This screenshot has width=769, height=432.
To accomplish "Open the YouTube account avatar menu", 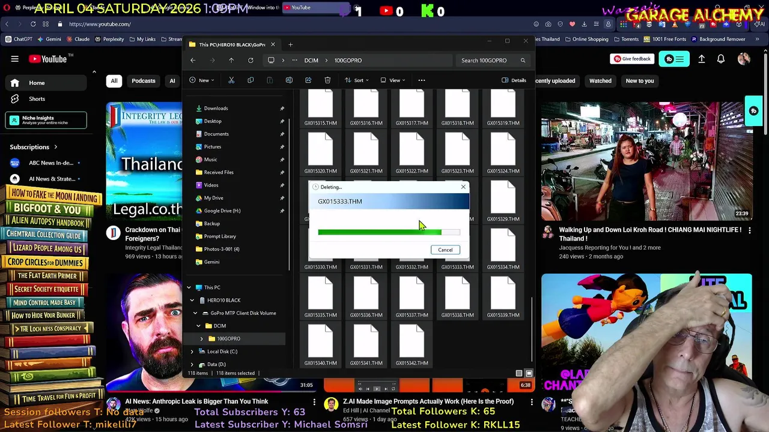I will [x=744, y=59].
